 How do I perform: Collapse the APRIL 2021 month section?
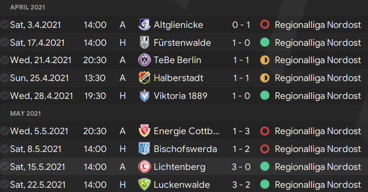coord(27,7)
